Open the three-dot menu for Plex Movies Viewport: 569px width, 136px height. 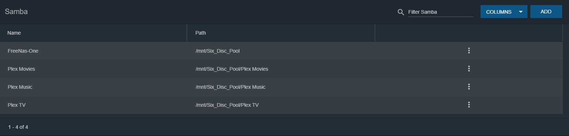pos(469,69)
